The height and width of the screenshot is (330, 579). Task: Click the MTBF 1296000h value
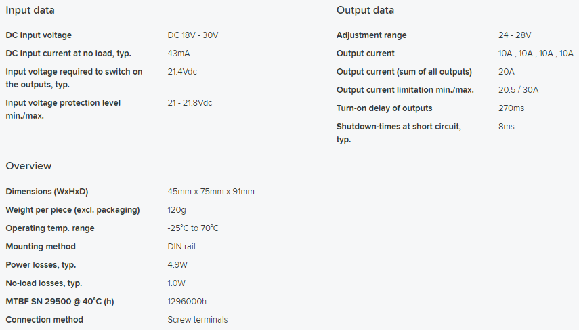[x=187, y=301]
